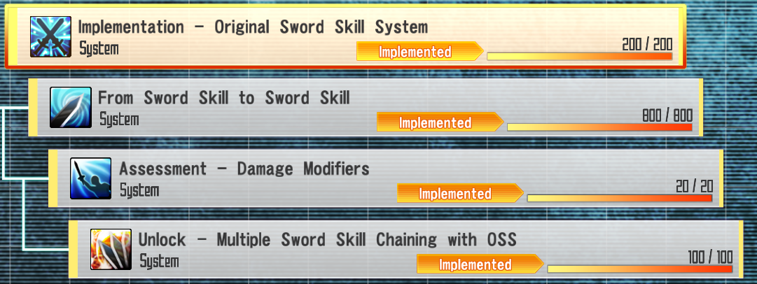Click the 800 / 800 progress bar
This screenshot has width=757, height=284.
[x=600, y=127]
